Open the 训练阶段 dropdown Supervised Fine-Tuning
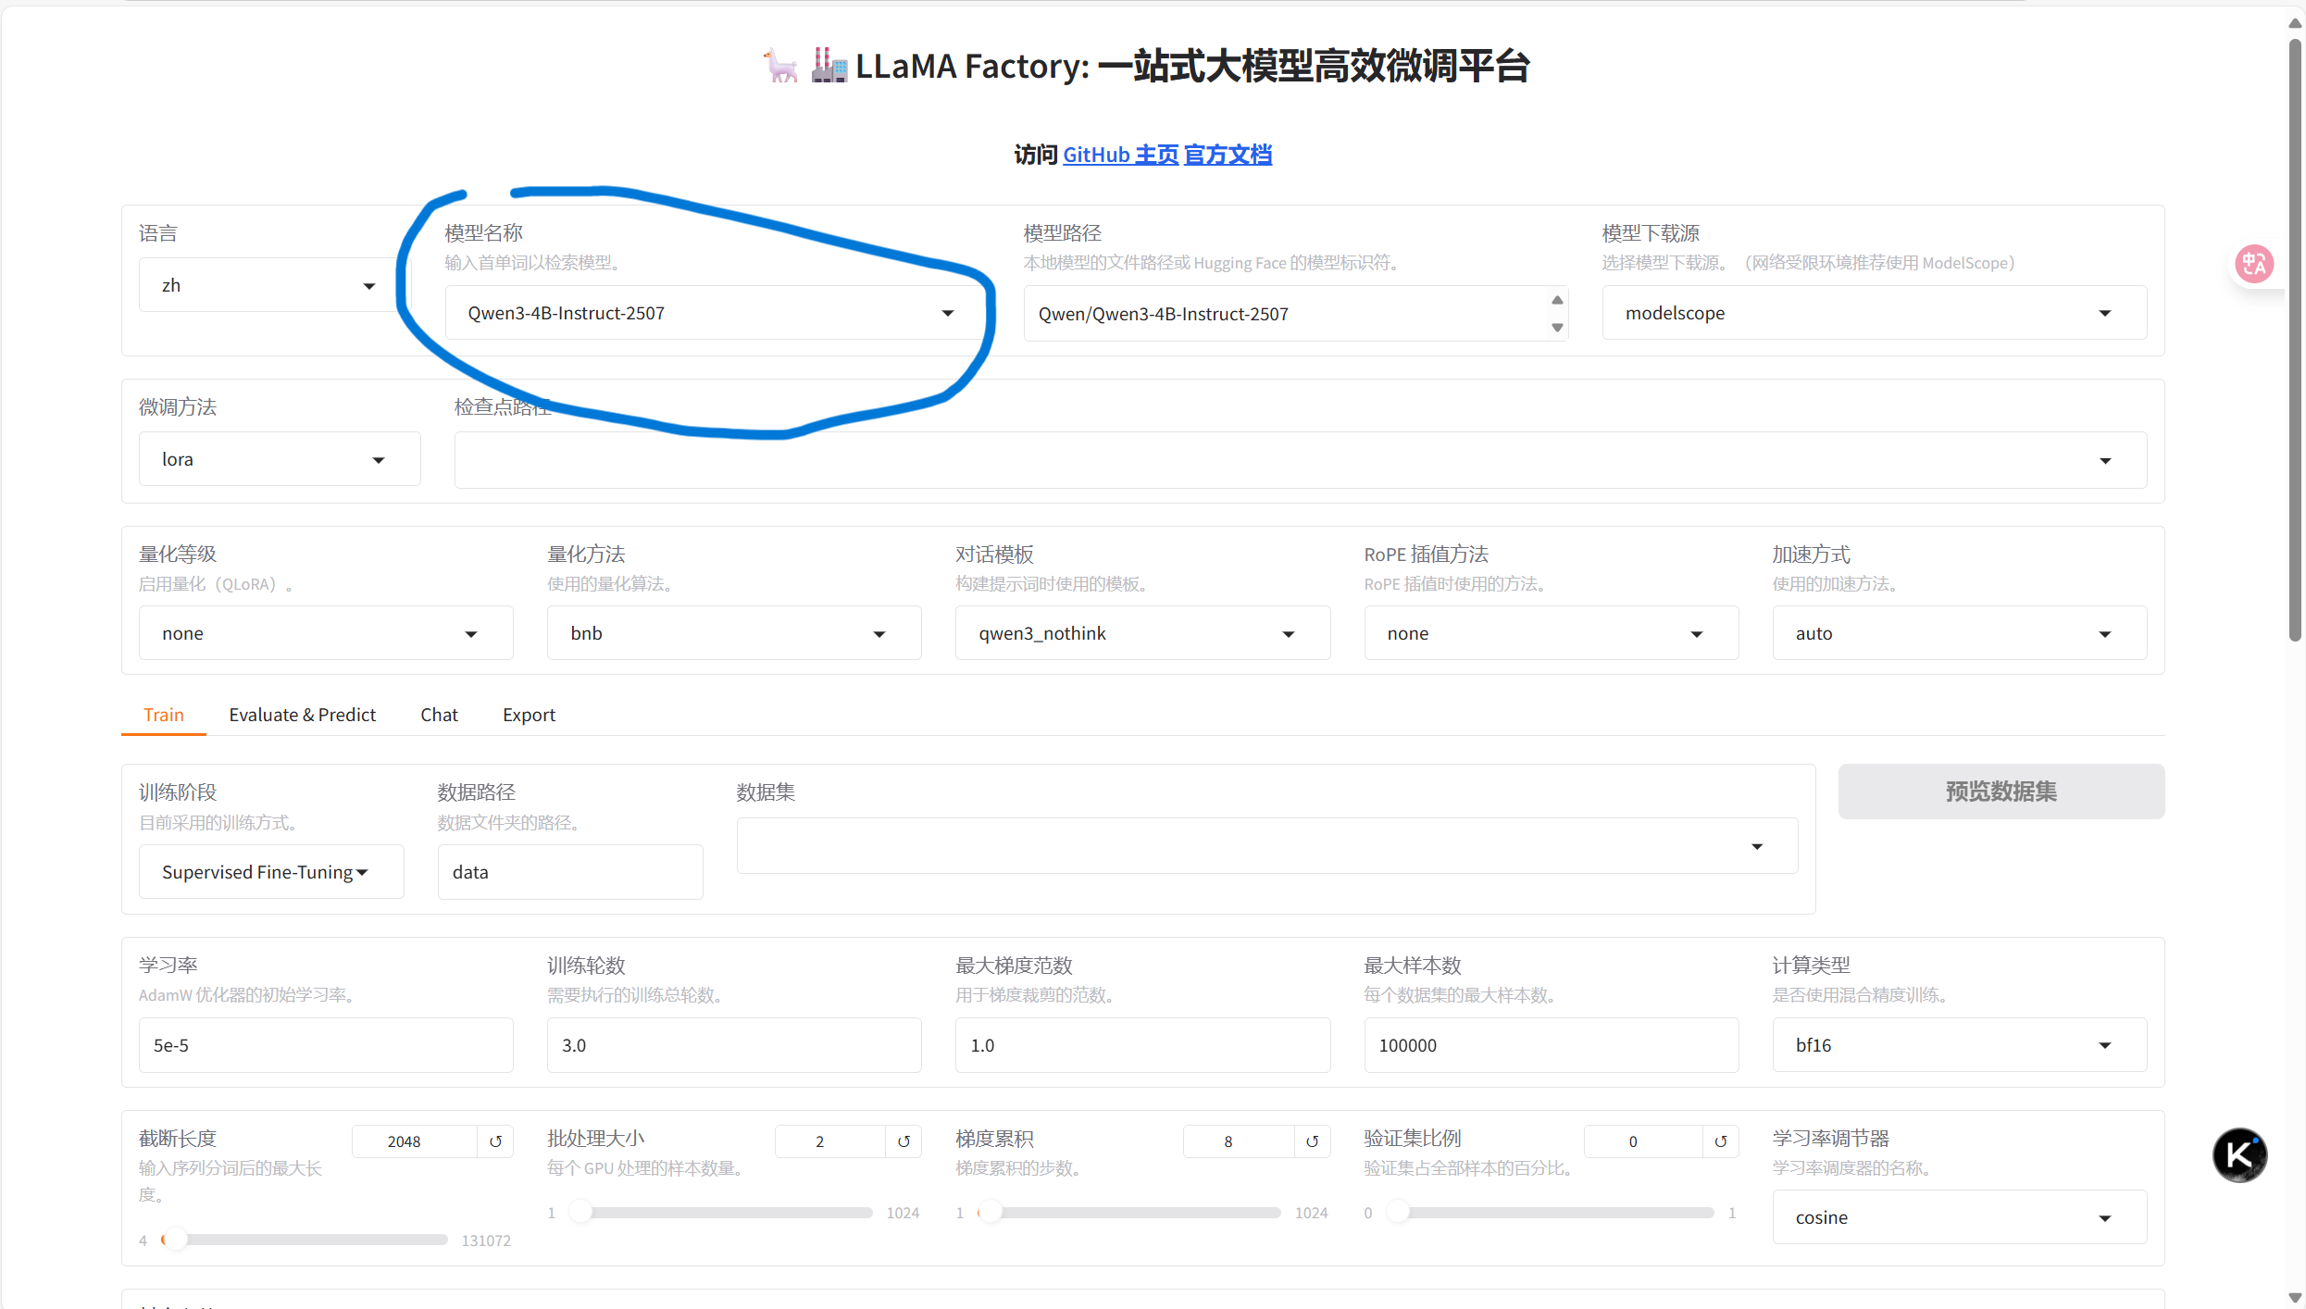The height and width of the screenshot is (1309, 2306). [x=271, y=872]
